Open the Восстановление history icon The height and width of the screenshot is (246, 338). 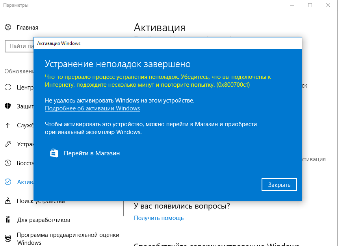(8, 163)
